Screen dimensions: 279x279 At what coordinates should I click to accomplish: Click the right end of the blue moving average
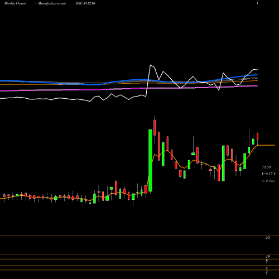pyautogui.click(x=257, y=75)
